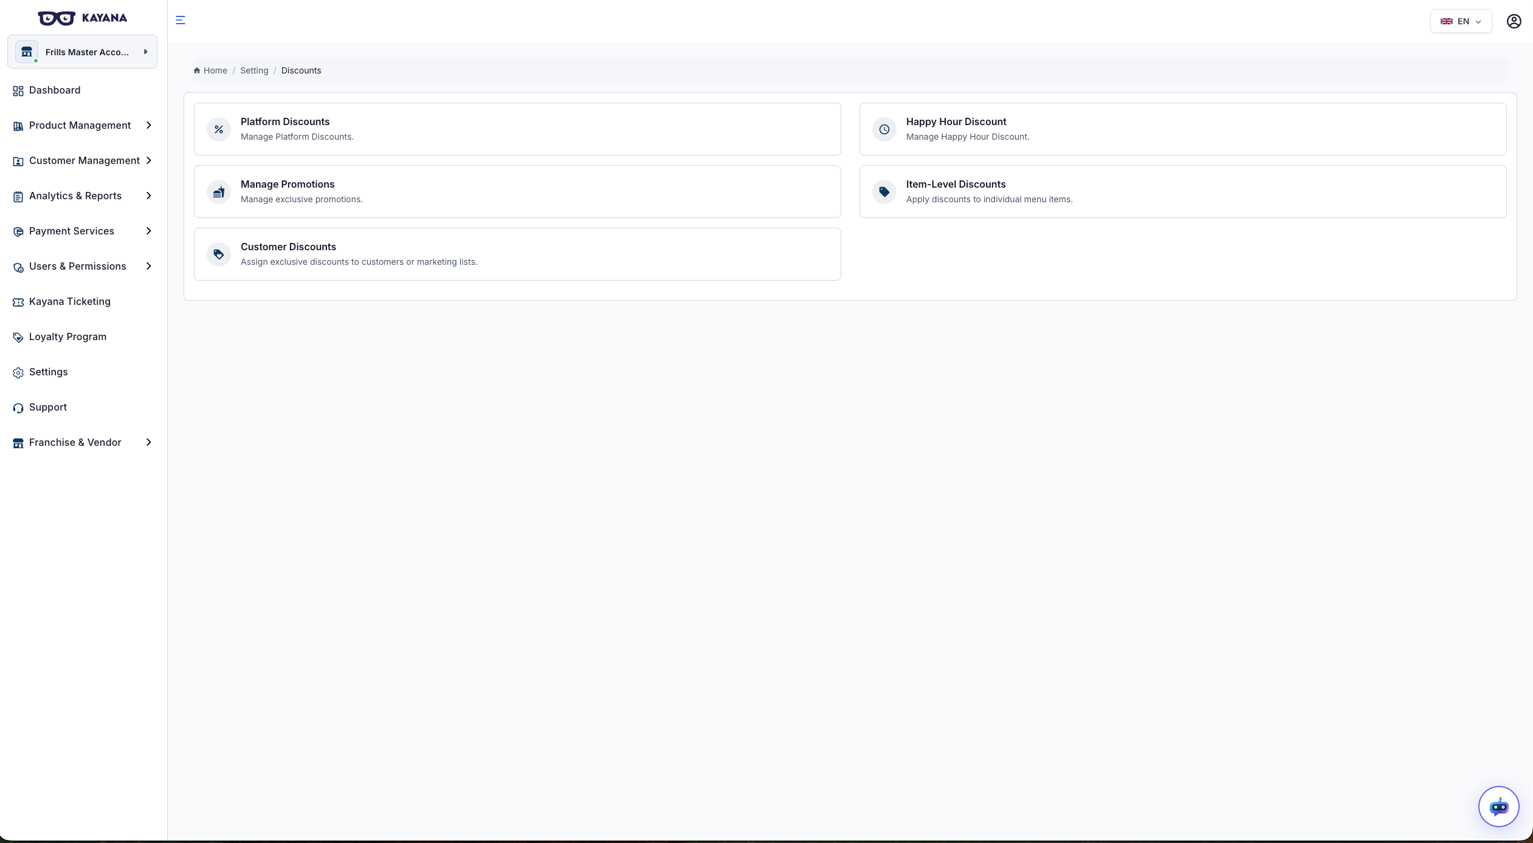Click the Platform Discounts percent icon
Image resolution: width=1533 pixels, height=843 pixels.
219,129
